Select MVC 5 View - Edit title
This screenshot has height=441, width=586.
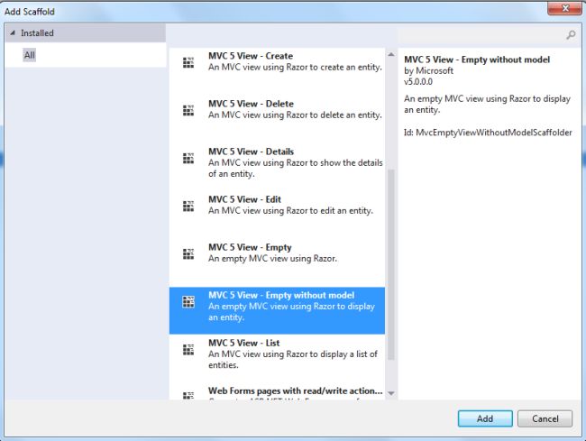click(244, 199)
